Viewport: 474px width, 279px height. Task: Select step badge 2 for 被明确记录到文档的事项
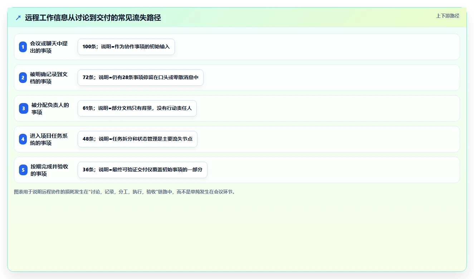pyautogui.click(x=23, y=78)
